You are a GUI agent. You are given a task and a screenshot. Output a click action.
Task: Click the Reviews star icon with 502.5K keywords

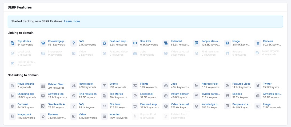click(x=258, y=43)
